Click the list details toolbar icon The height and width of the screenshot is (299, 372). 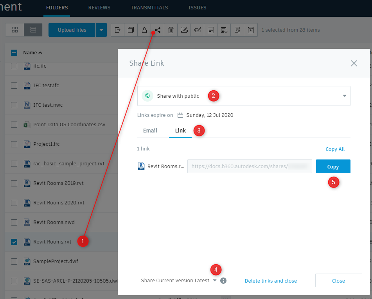211,30
